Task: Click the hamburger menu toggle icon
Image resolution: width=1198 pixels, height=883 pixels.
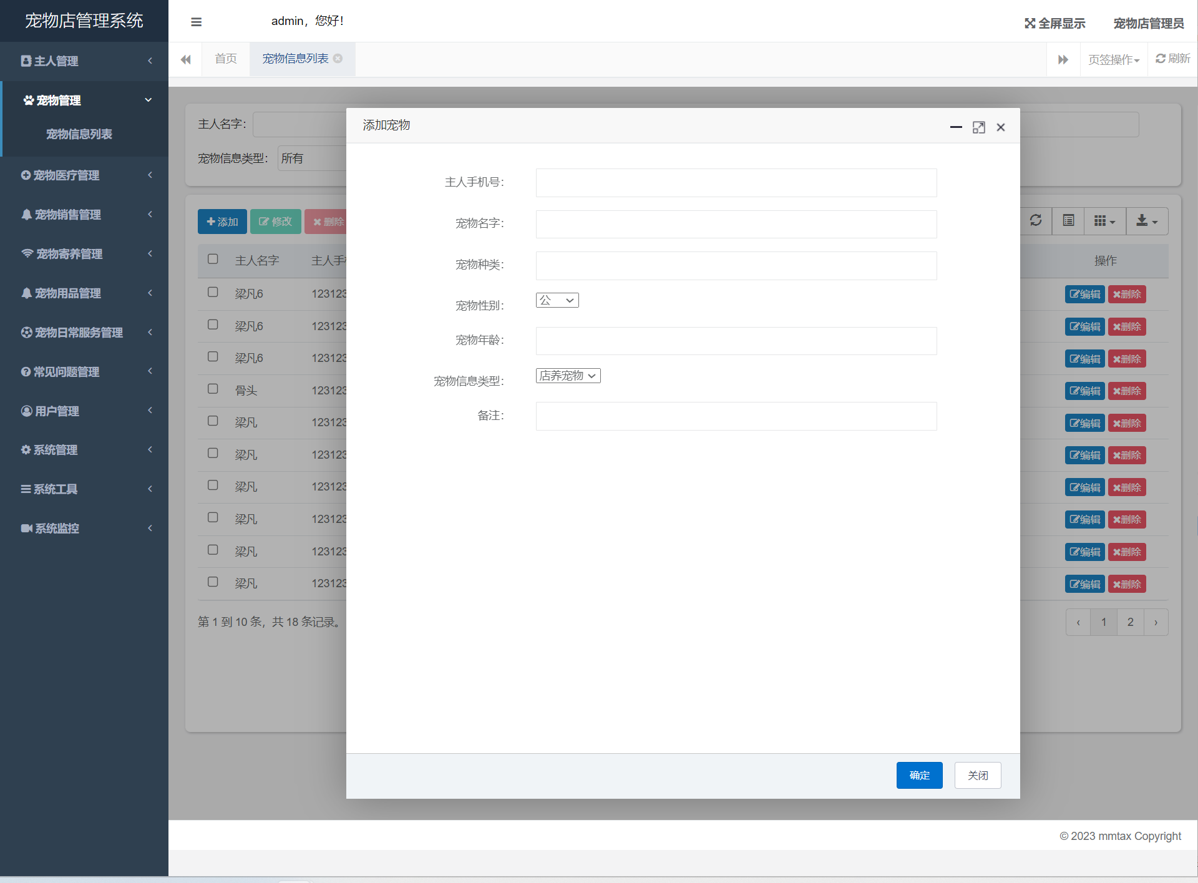Action: [196, 22]
